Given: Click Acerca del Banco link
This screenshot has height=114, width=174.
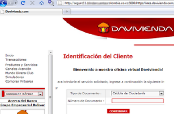Looking at the screenshot, I should [x=23, y=101].
